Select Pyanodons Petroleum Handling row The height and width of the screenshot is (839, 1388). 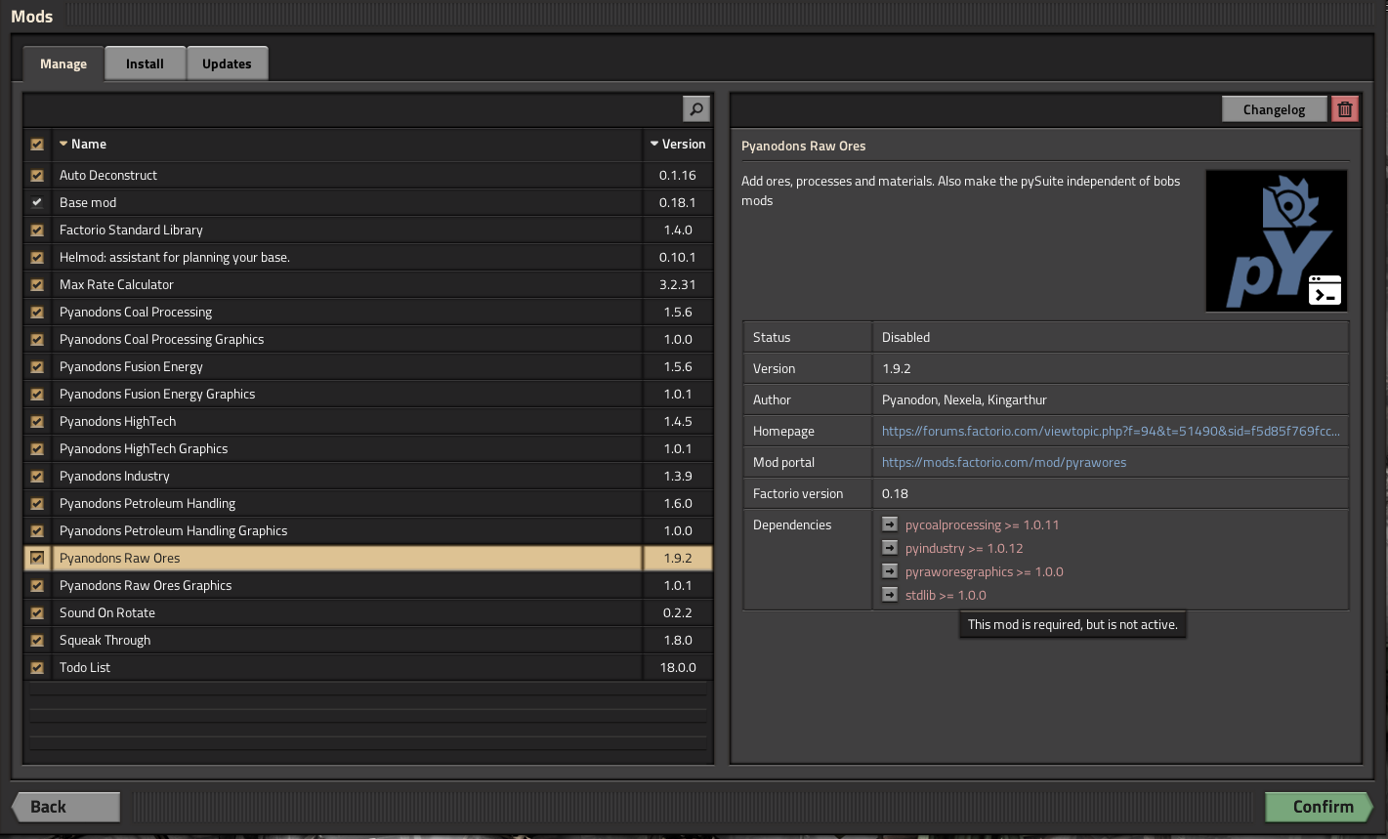(368, 503)
